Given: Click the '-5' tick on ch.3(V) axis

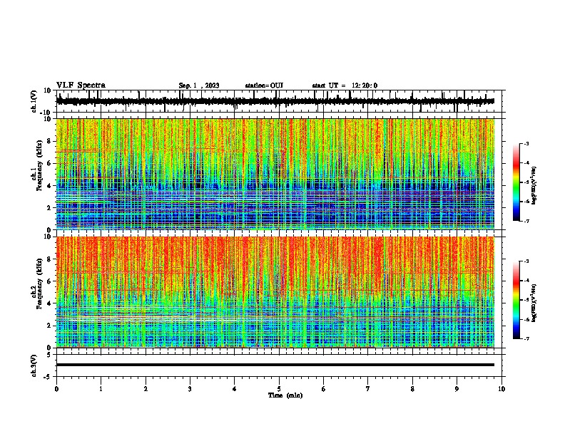Looking at the screenshot, I should 49,377.
